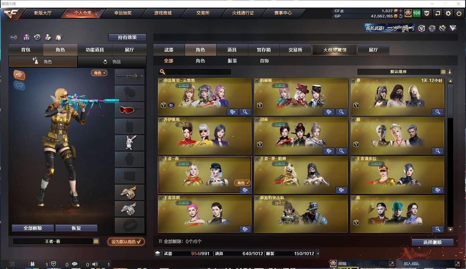
Task: Click the 全部解除 button
Action: 33,228
